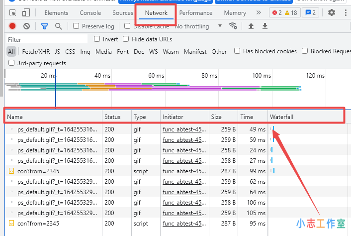This screenshot has width=351, height=236.
Task: Toggle the network filter funnel icon
Action: click(45, 26)
